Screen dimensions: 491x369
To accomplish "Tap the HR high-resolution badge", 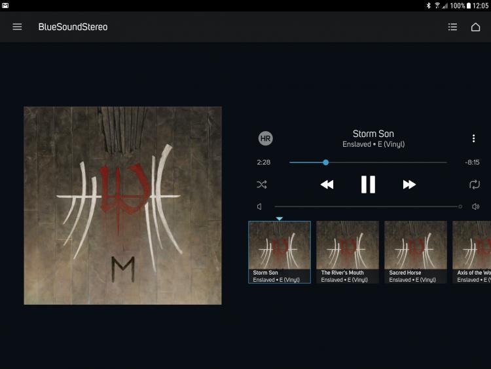I will (266, 138).
